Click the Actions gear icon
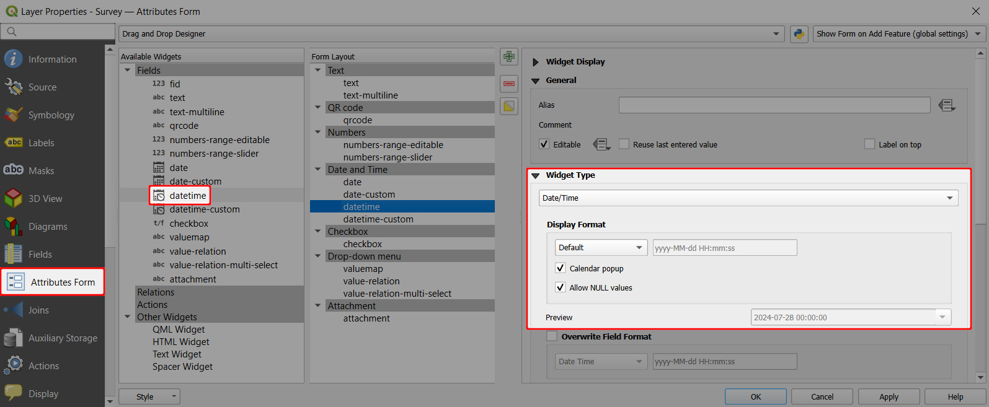This screenshot has height=407, width=989. point(13,365)
